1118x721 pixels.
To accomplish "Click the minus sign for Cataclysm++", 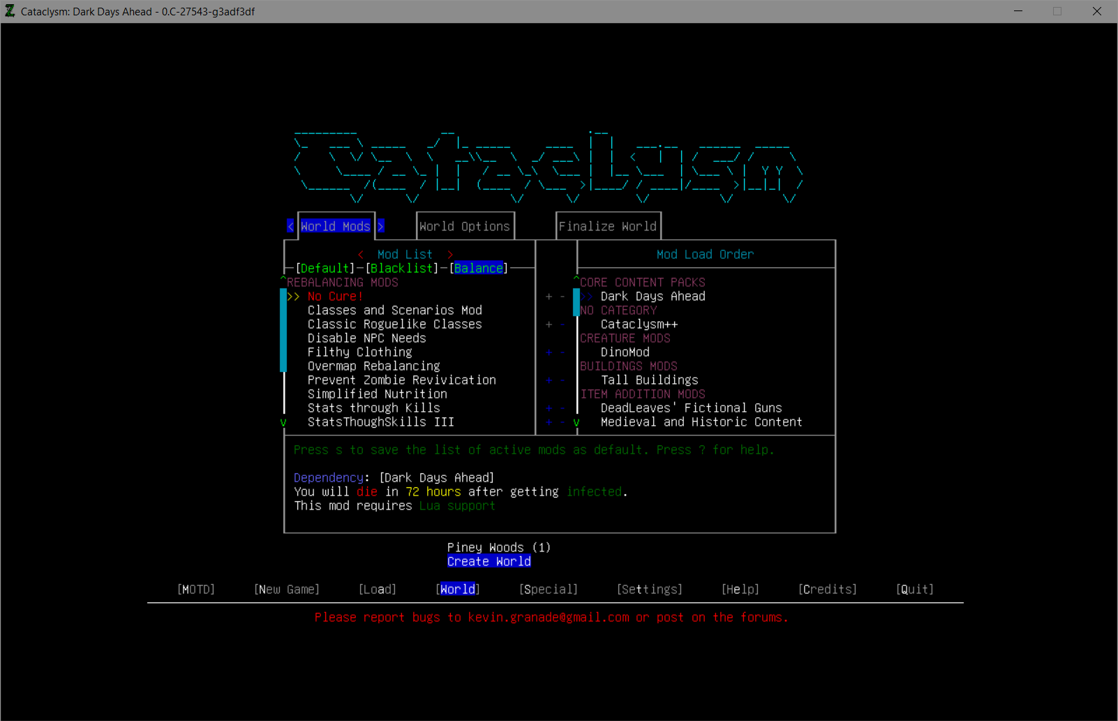I will coord(562,325).
